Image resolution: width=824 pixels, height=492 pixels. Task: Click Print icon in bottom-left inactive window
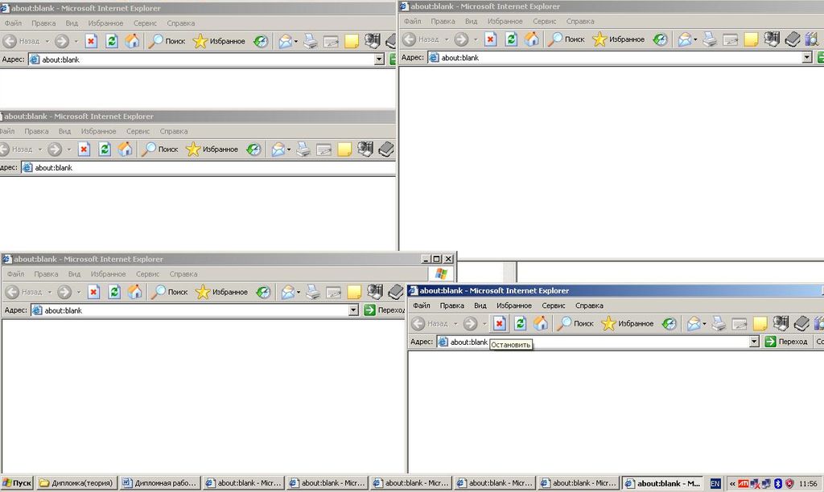pos(313,292)
